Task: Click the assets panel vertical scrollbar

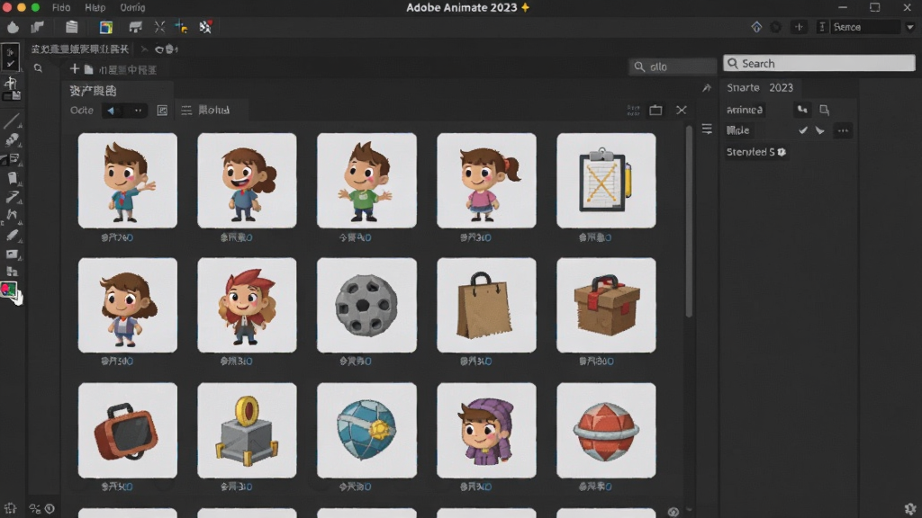Action: tap(689, 222)
